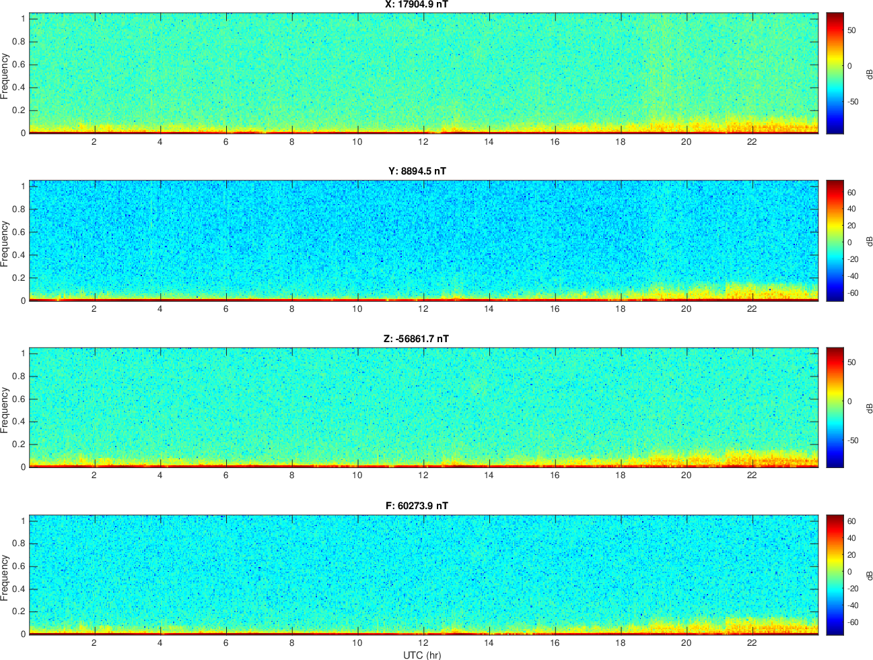Click the dB label beside the F colorbar

click(869, 575)
